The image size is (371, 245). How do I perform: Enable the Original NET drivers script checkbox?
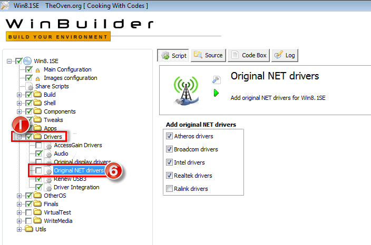(x=39, y=170)
